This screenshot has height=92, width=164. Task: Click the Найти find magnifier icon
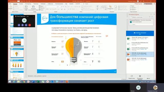(x=131, y=6)
